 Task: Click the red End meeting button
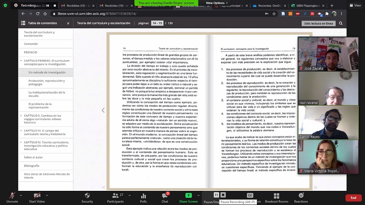point(353,198)
